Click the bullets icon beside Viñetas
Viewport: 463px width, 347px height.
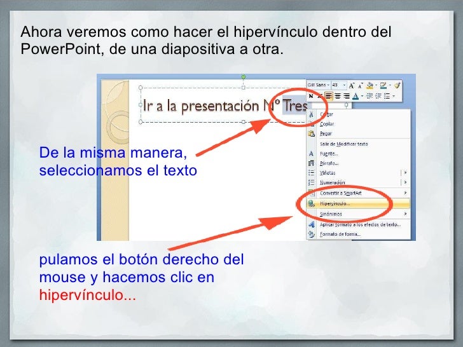click(311, 173)
